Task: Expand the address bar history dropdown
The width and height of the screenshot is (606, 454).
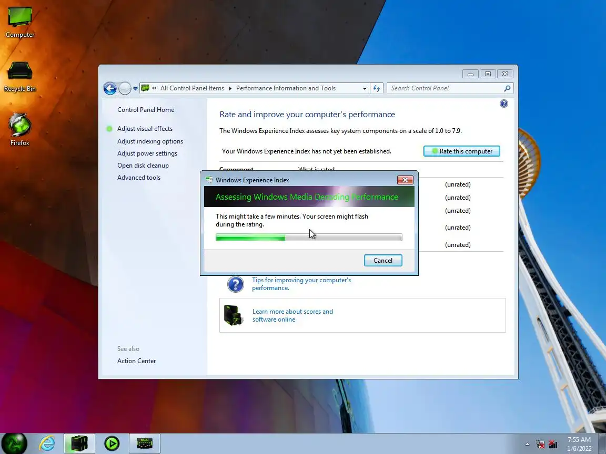Action: (x=365, y=88)
